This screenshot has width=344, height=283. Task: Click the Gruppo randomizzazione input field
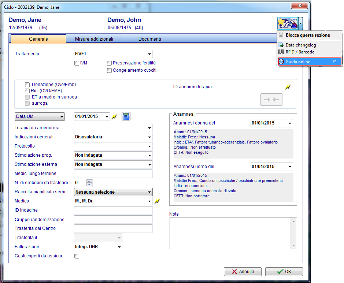[x=113, y=220]
